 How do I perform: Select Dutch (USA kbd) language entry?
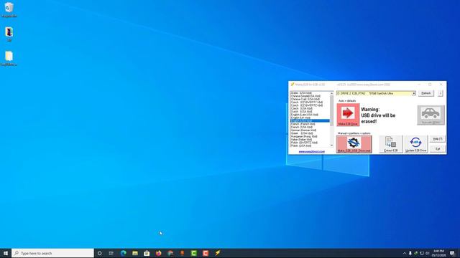(310, 112)
